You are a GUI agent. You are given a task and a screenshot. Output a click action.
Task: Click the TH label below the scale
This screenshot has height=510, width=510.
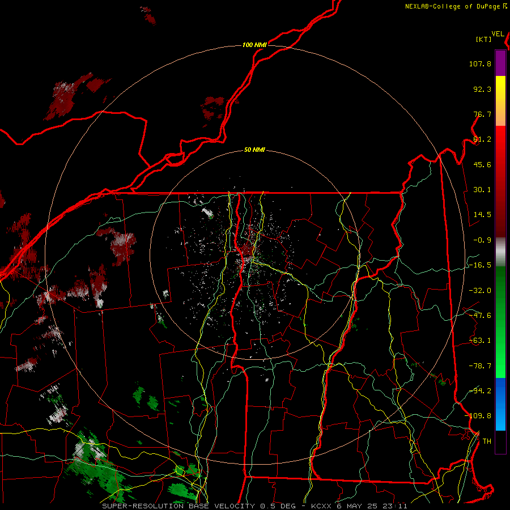click(x=487, y=441)
